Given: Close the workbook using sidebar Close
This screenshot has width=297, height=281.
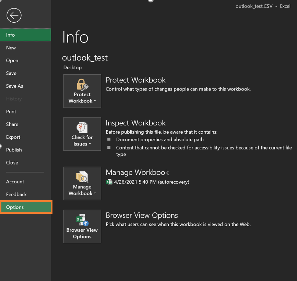Looking at the screenshot, I should [12, 162].
